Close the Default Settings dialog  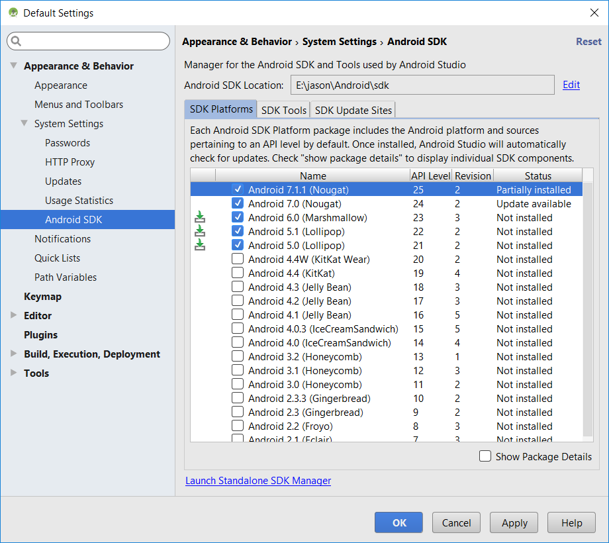(x=594, y=13)
